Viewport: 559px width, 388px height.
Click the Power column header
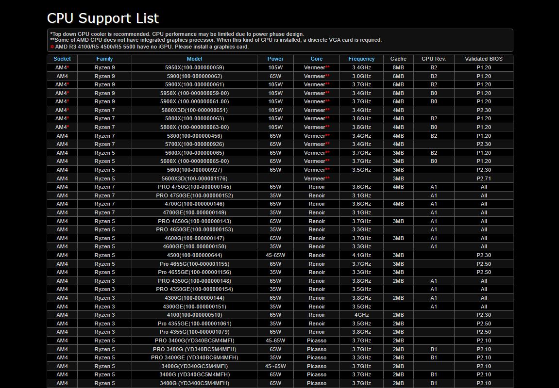275,59
